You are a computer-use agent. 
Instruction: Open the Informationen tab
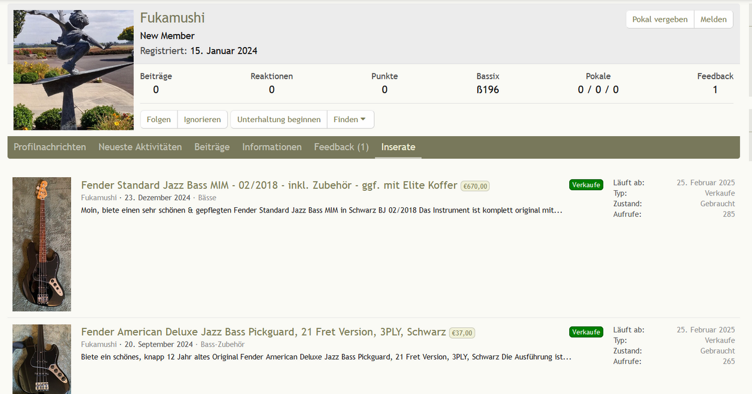272,147
